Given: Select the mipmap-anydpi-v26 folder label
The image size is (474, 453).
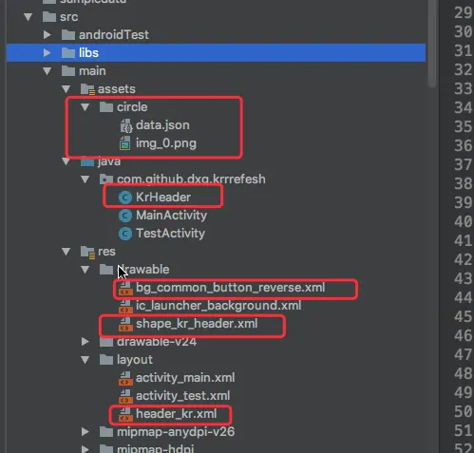Looking at the screenshot, I should (x=176, y=432).
